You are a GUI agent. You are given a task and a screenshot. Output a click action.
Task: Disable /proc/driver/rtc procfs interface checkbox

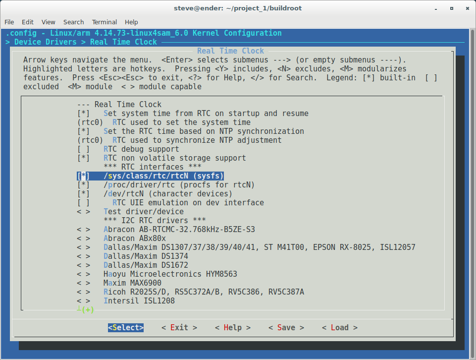(x=84, y=185)
